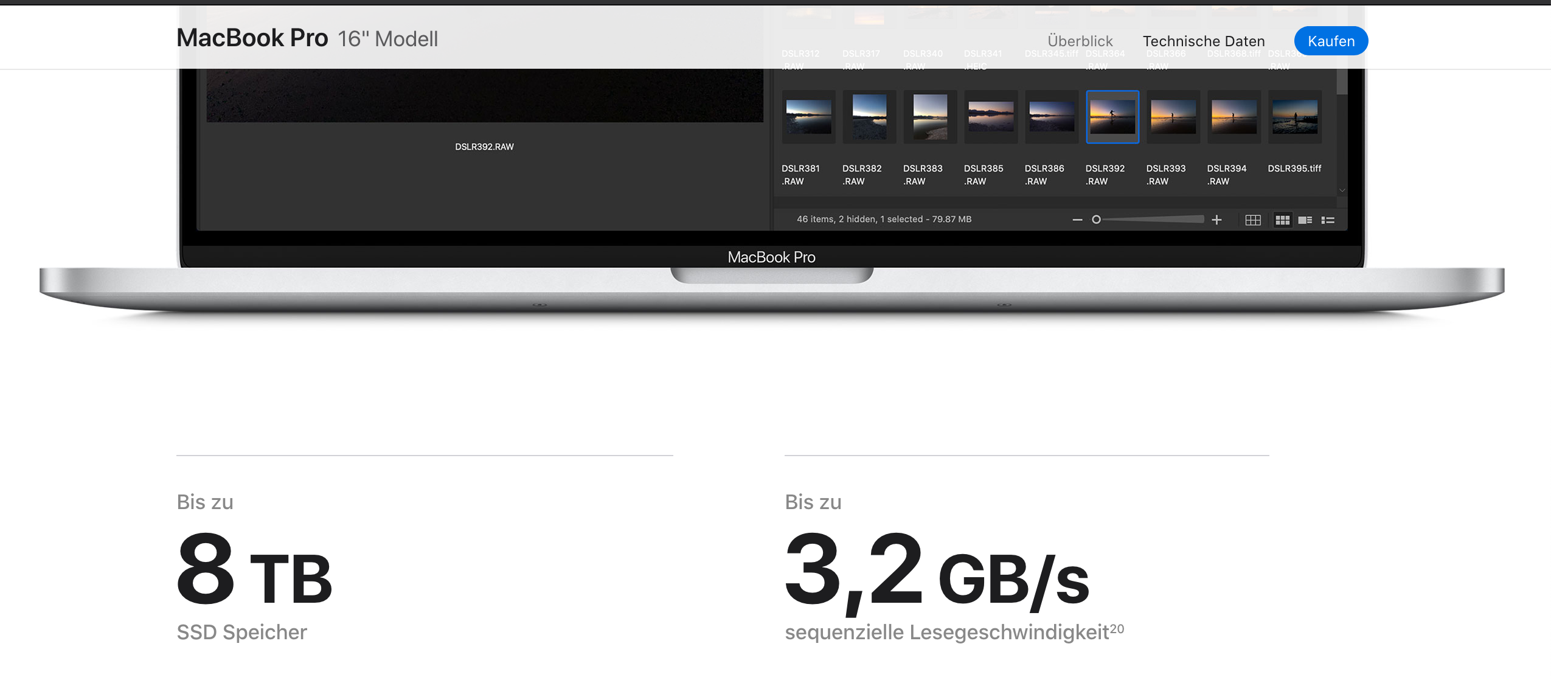
Task: Open the Technische Daten tab
Action: click(1203, 41)
